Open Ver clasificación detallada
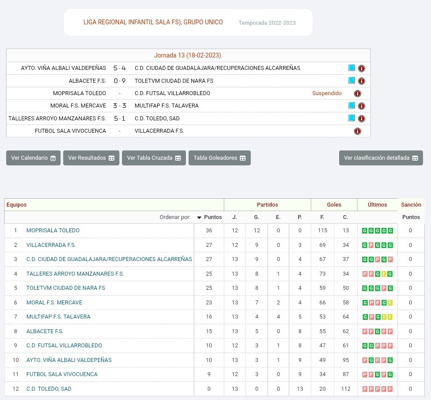Viewport: 431px width, 400px height. pyautogui.click(x=381, y=158)
